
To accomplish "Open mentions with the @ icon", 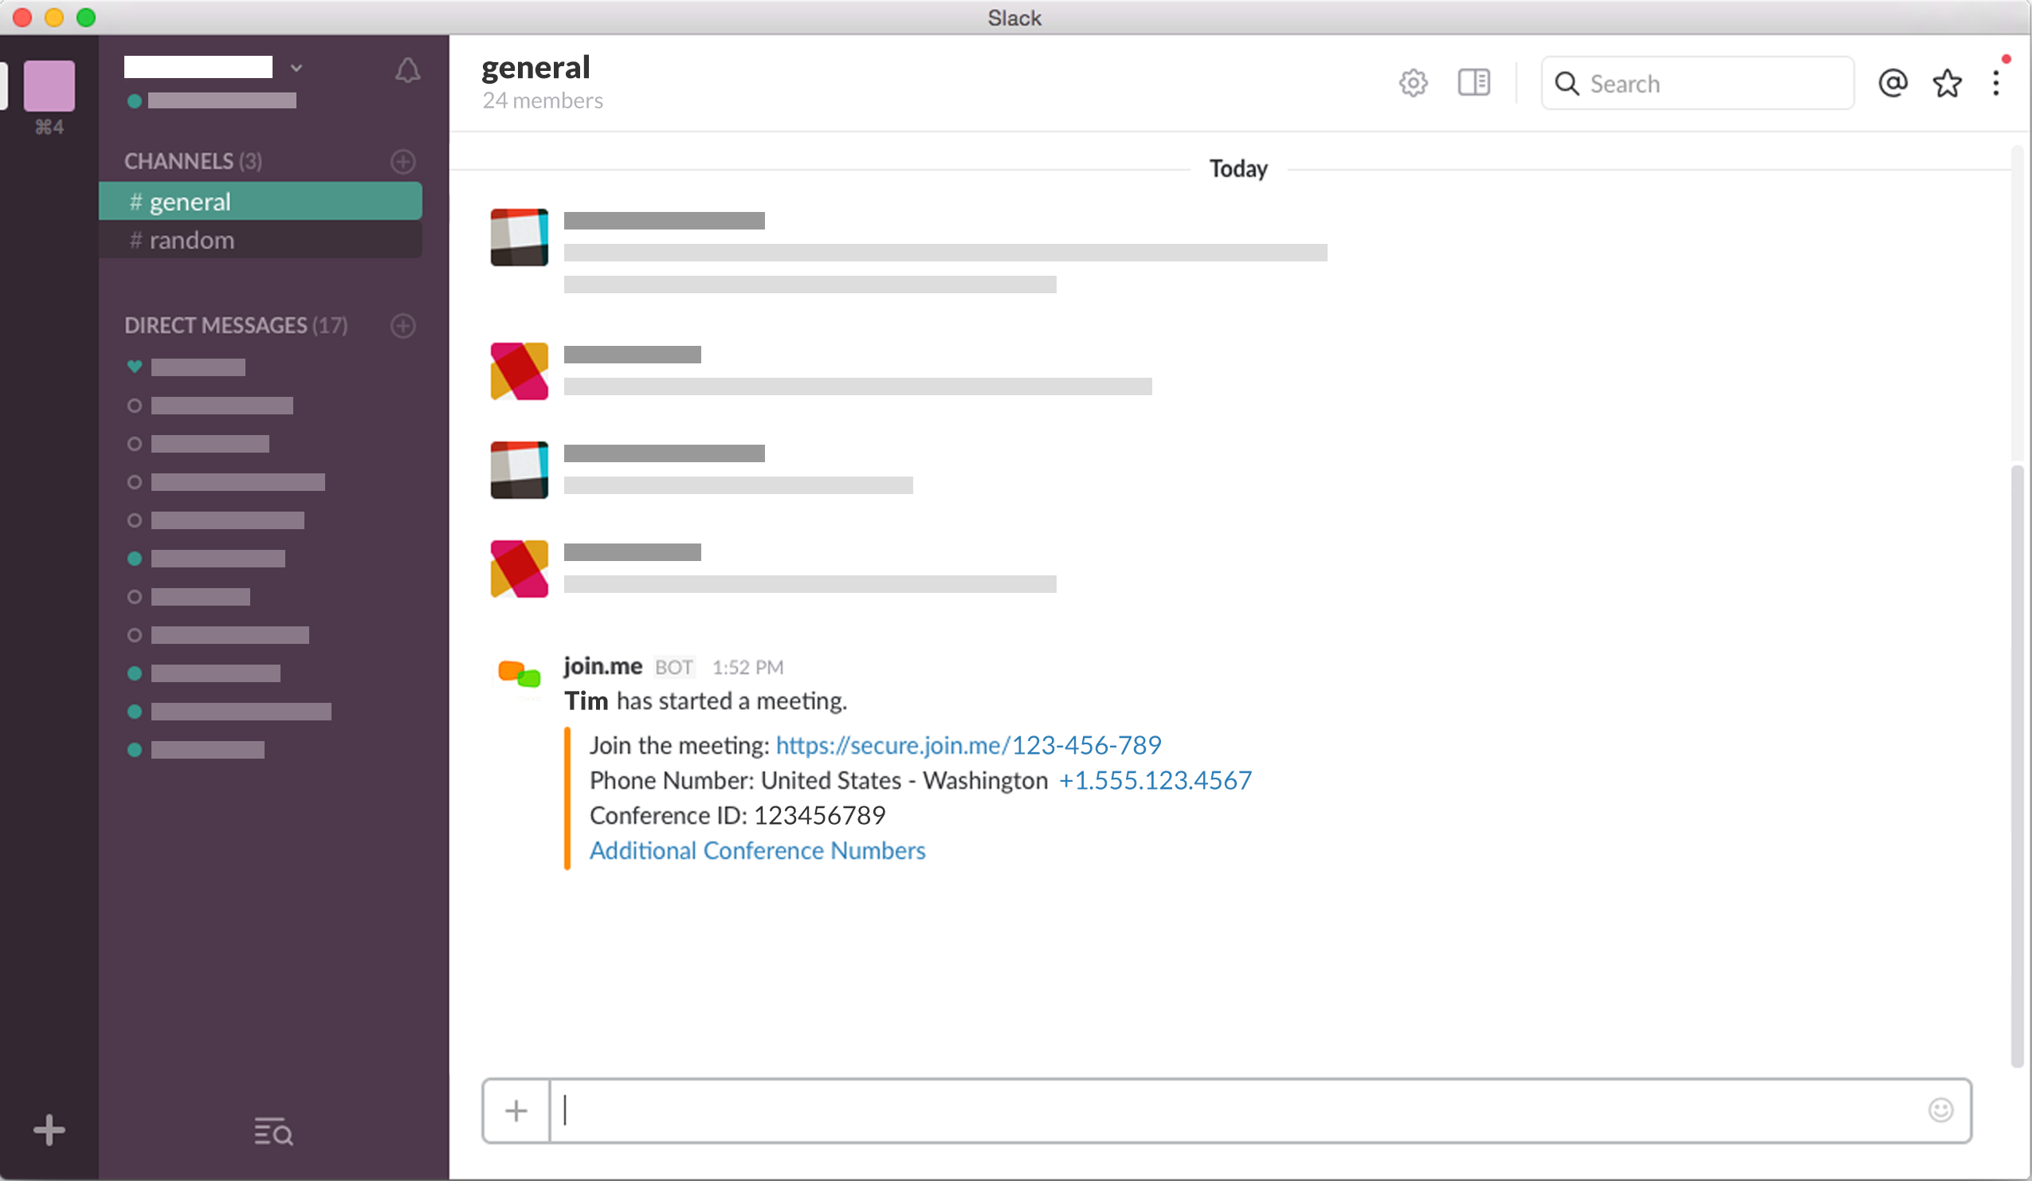I will (x=1893, y=83).
